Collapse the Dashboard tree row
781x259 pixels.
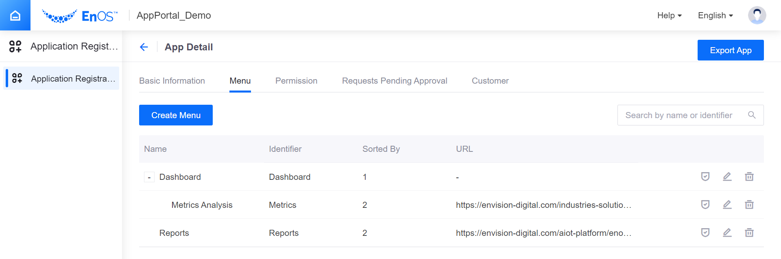[x=149, y=177]
